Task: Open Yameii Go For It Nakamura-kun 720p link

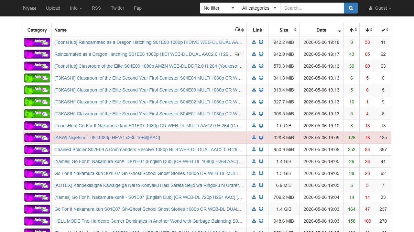Action: point(148,197)
